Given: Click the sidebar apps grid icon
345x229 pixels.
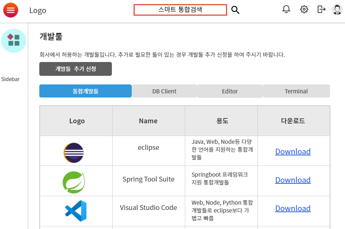Looking at the screenshot, I should click(13, 41).
